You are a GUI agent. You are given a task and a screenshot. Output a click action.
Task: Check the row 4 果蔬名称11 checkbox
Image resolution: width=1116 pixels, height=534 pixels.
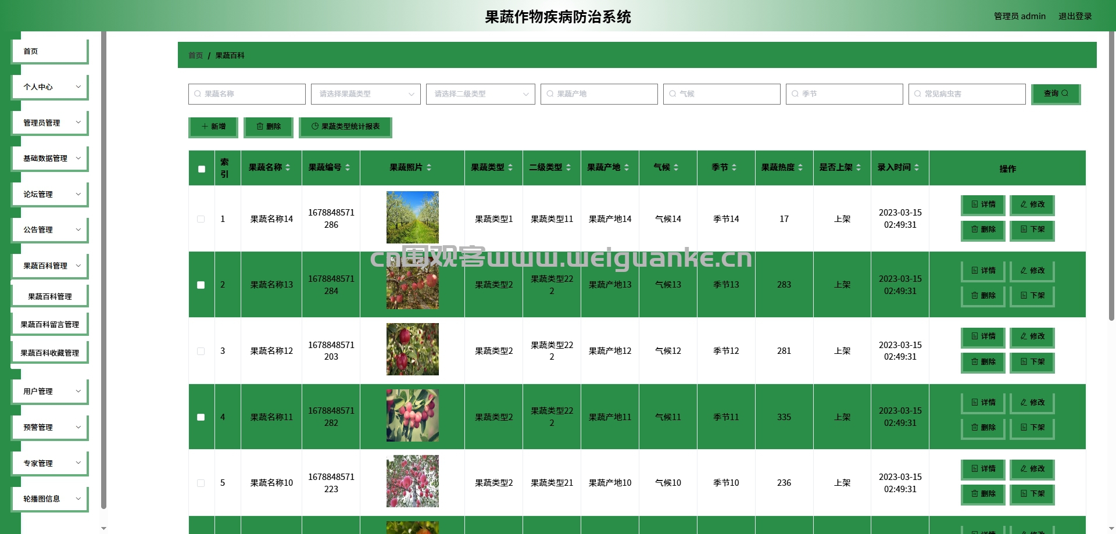tap(201, 417)
